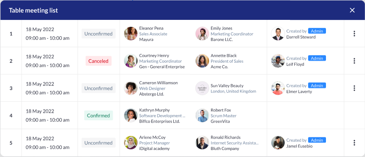The width and height of the screenshot is (365, 157).
Task: Click Courtney Henry's avatar image
Action: 131,61
